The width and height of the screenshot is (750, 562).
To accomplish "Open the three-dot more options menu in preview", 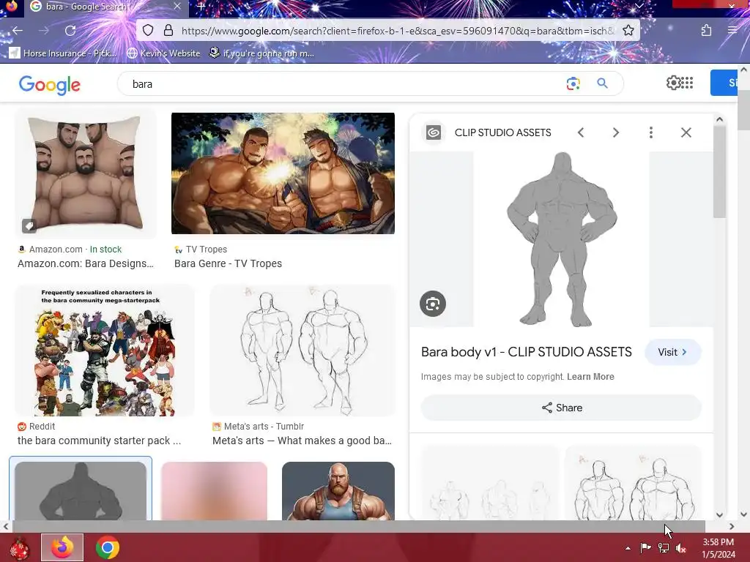I will point(651,132).
